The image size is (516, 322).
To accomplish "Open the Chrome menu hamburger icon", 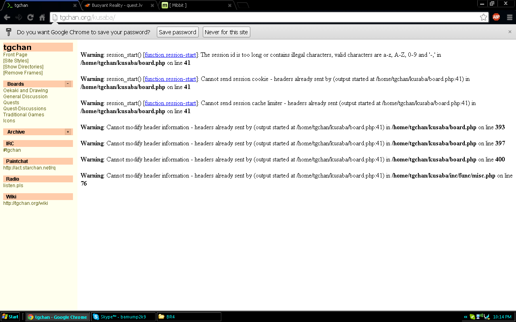I will 510,17.
